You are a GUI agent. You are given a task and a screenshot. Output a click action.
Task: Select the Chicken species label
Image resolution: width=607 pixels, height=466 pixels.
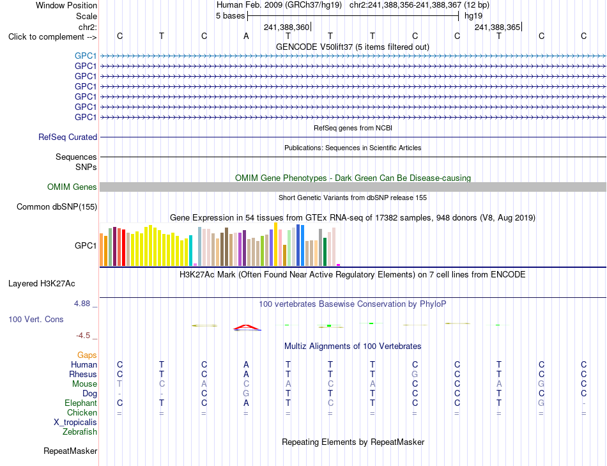pos(82,413)
